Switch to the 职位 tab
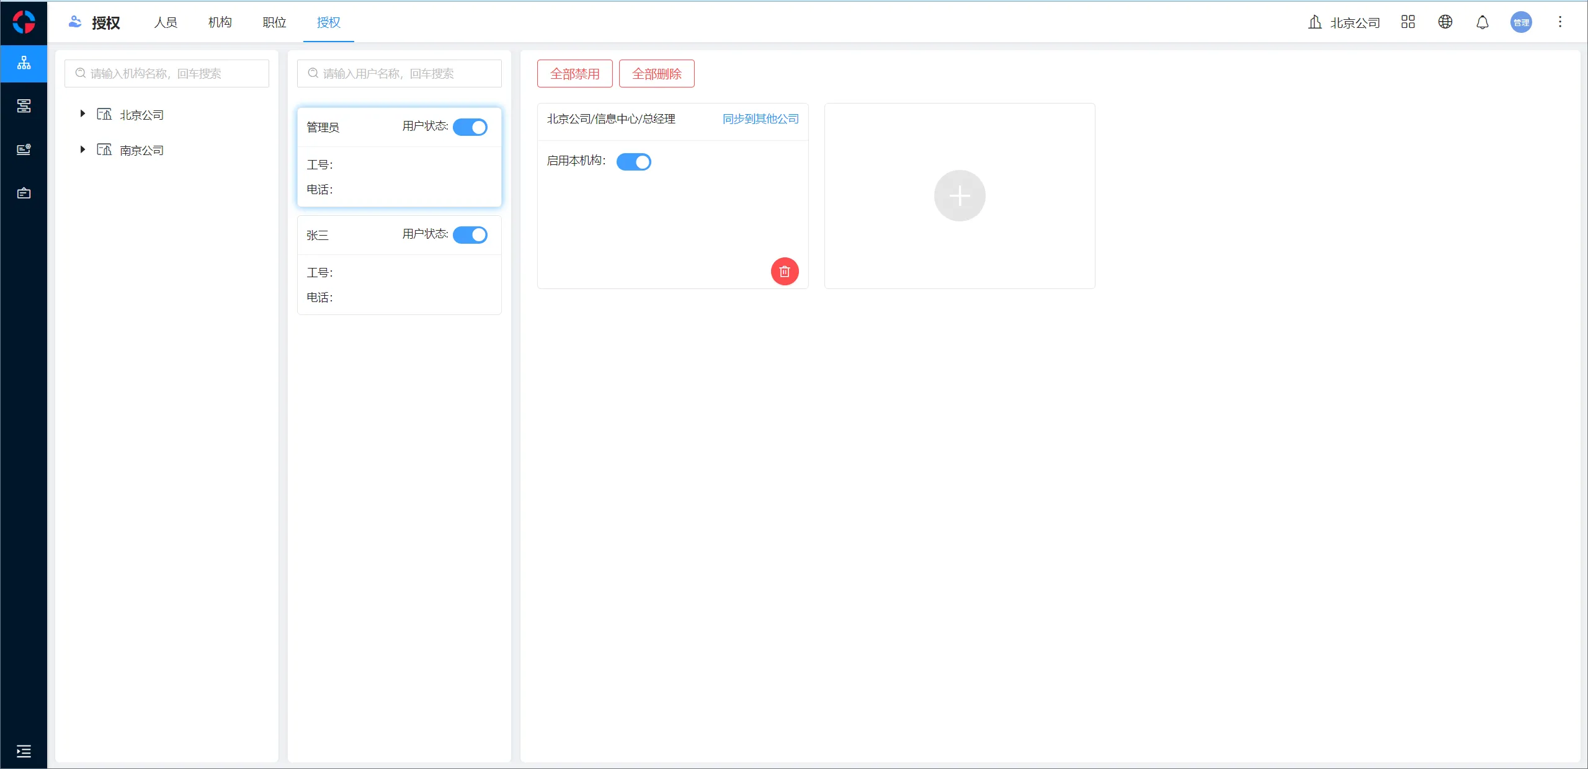The height and width of the screenshot is (769, 1588). click(274, 22)
